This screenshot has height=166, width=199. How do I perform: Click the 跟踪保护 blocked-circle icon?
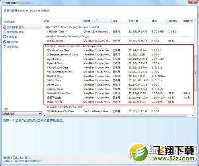(x=5, y=42)
